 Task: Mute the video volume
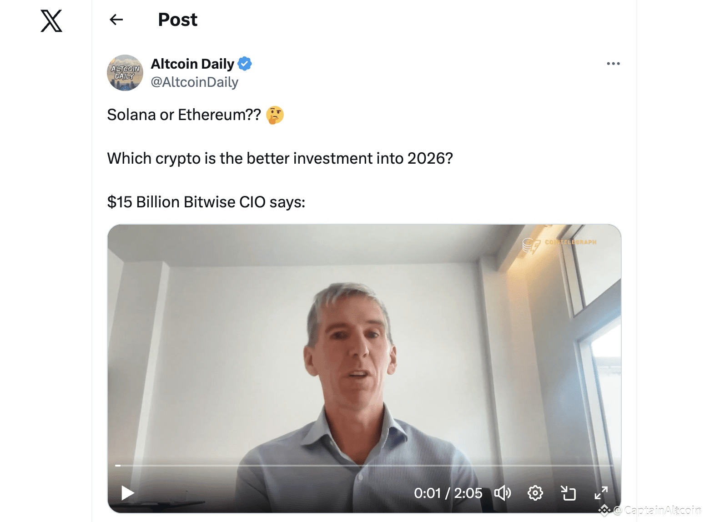tap(503, 493)
